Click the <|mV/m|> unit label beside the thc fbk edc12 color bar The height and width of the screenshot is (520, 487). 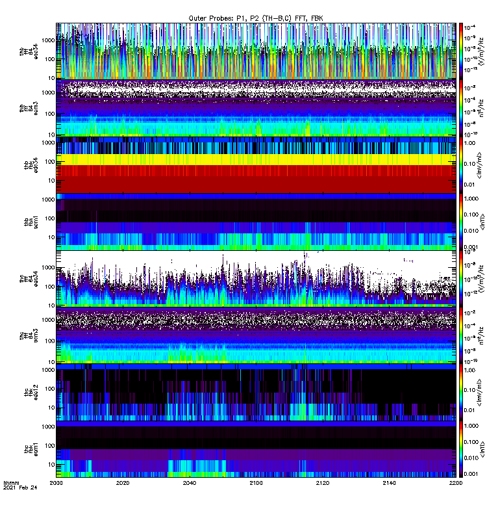pos(480,393)
